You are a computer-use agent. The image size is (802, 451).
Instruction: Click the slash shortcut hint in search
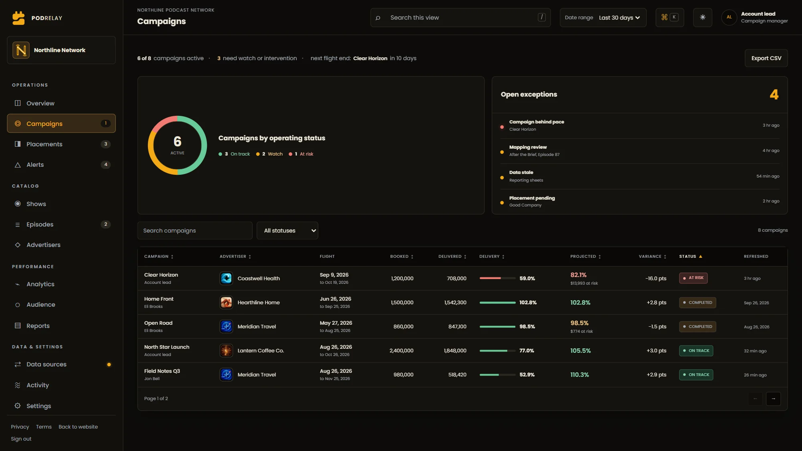pos(542,17)
